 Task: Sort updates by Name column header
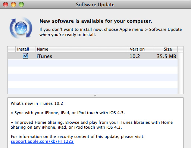[82, 49]
